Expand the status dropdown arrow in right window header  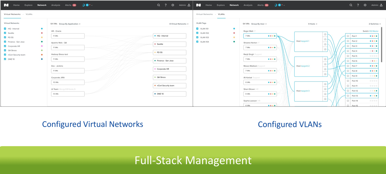(284, 5)
